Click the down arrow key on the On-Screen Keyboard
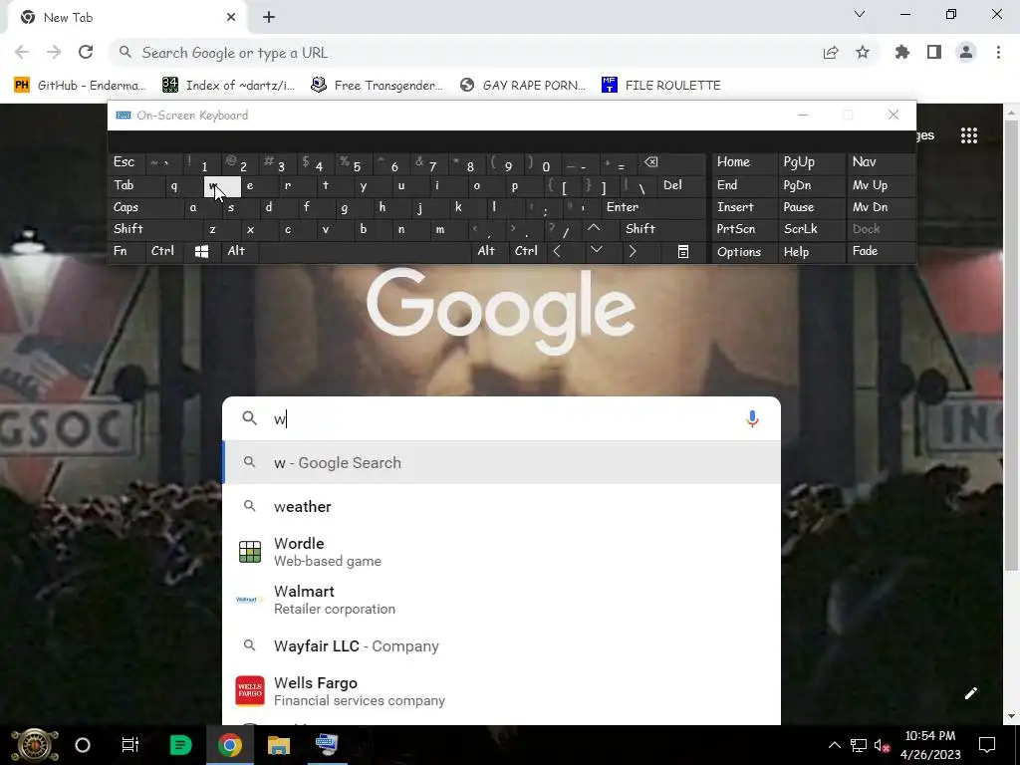Viewport: 1020px width, 765px height. 596,250
